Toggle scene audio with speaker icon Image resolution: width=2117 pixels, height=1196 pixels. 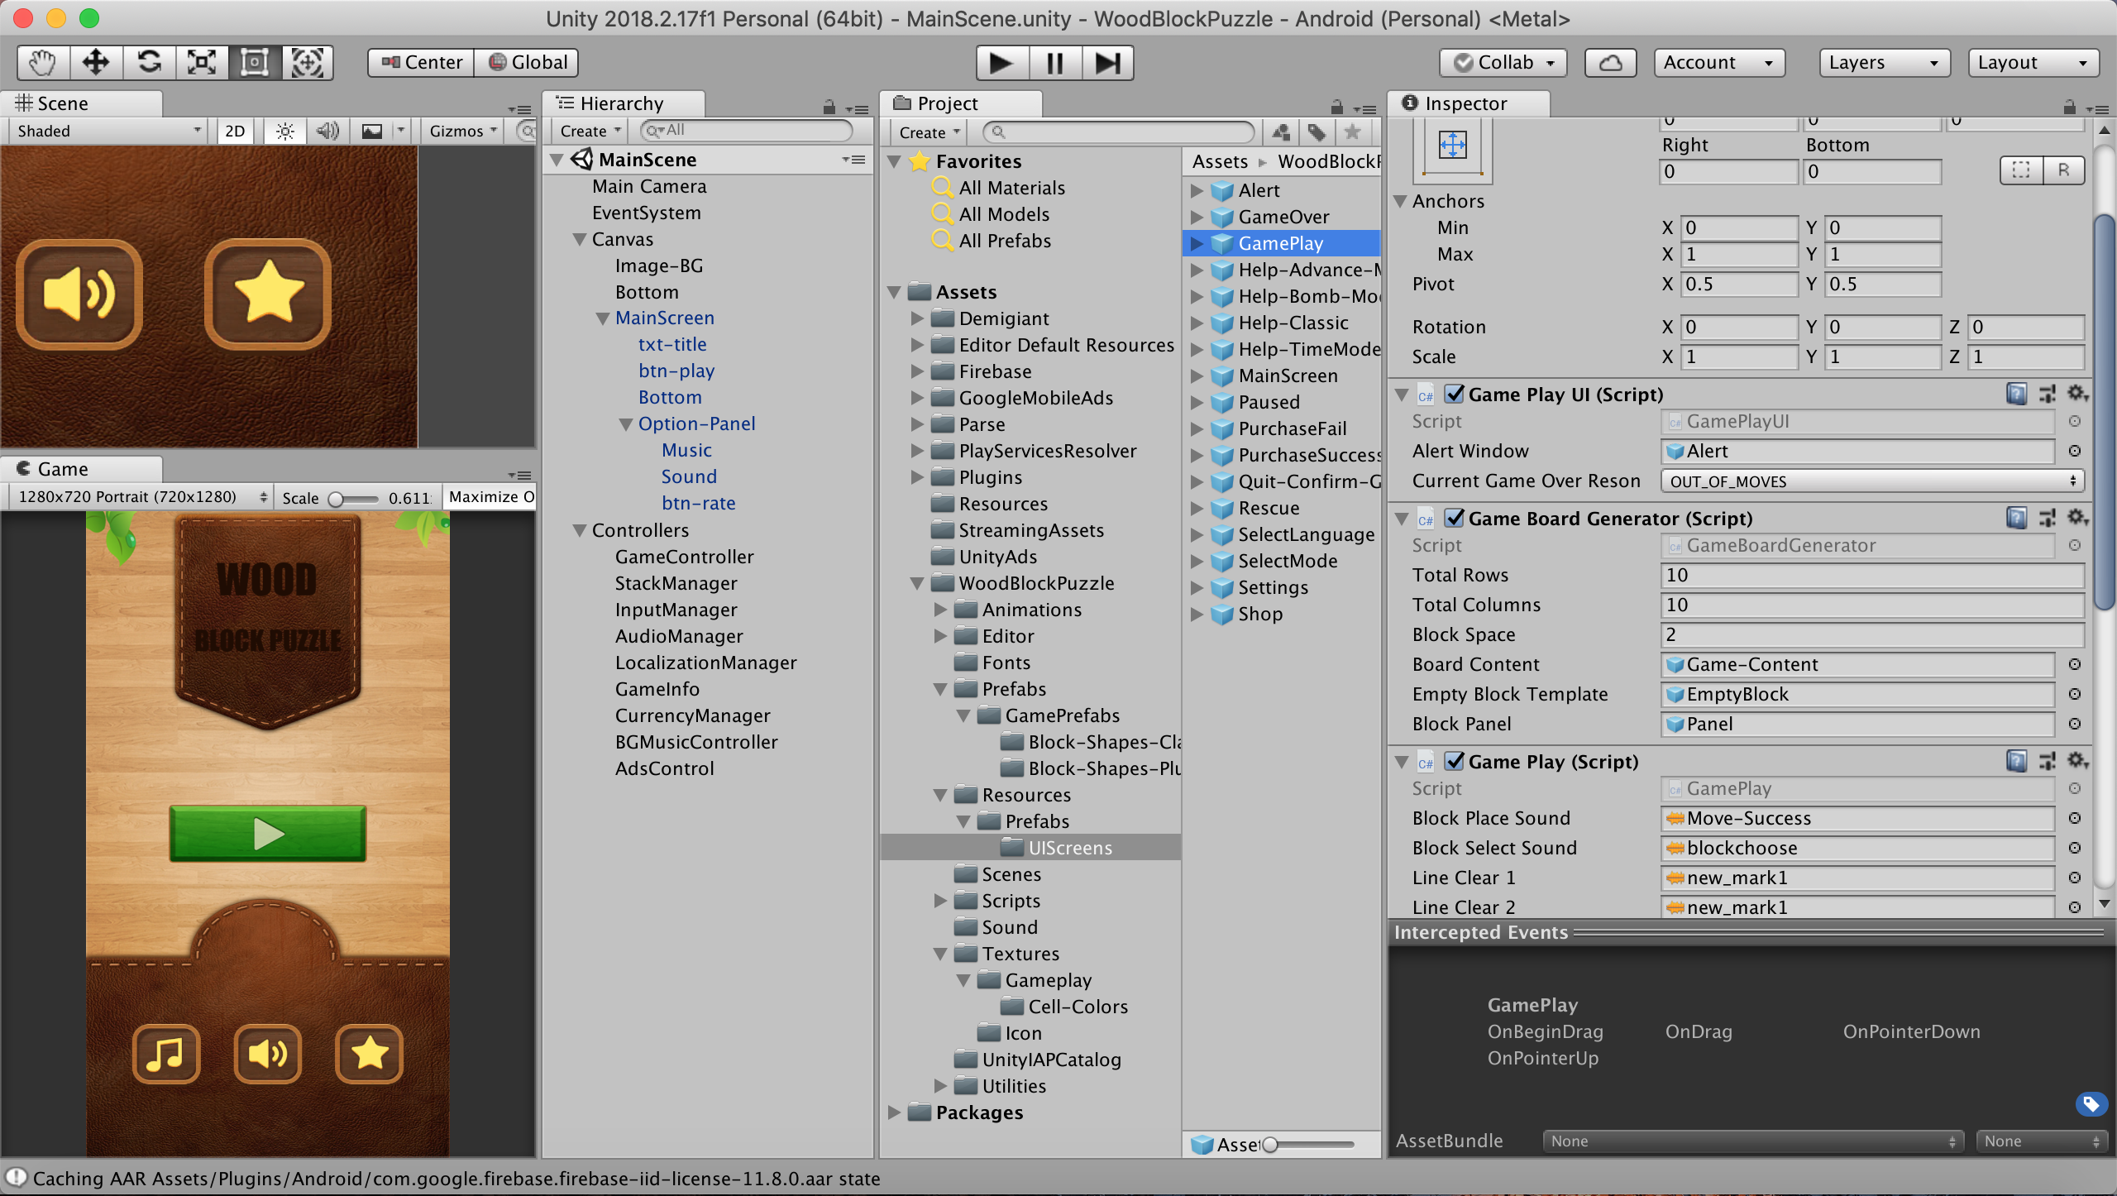(327, 131)
